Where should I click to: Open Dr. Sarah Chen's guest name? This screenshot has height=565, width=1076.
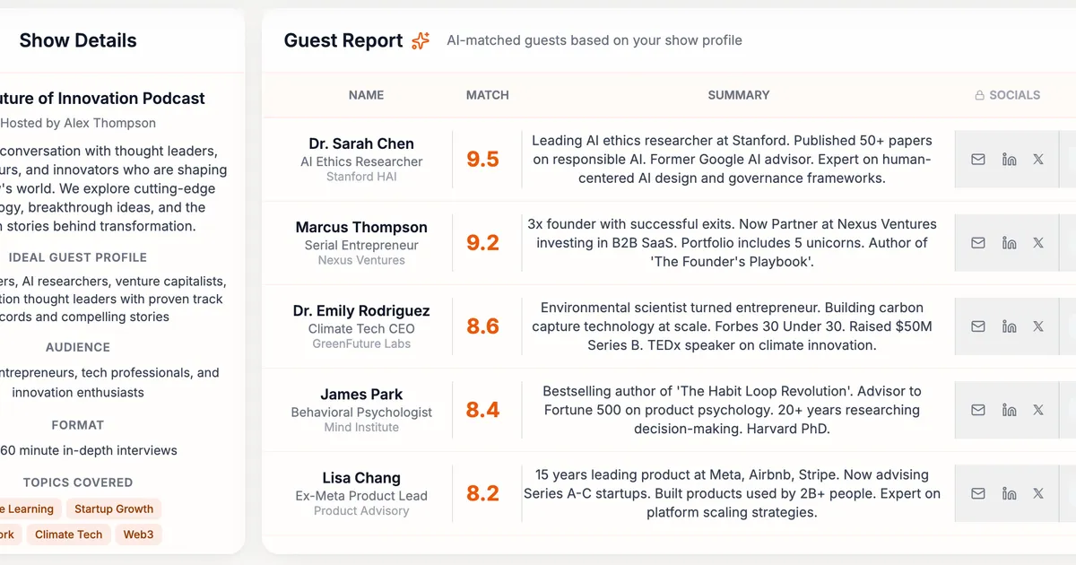pos(361,143)
